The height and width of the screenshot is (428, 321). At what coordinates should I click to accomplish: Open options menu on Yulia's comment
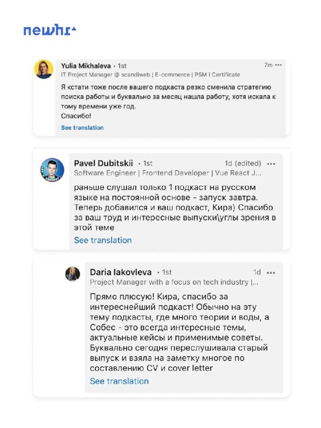(278, 65)
